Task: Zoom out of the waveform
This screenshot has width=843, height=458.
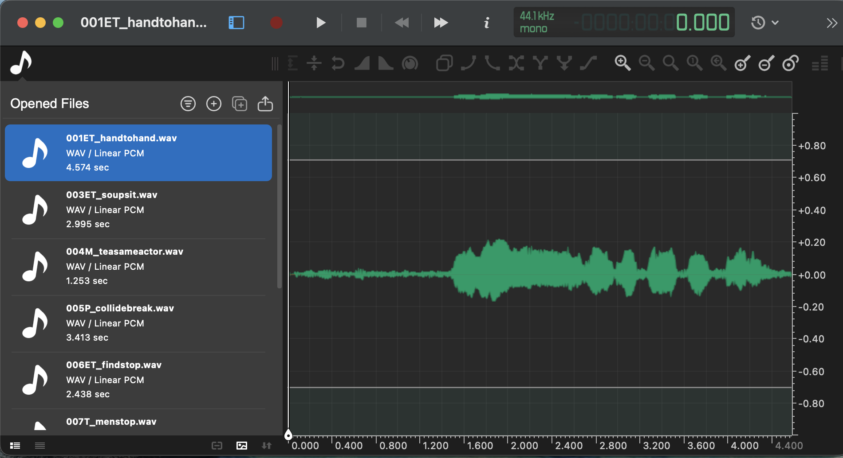Action: (647, 63)
